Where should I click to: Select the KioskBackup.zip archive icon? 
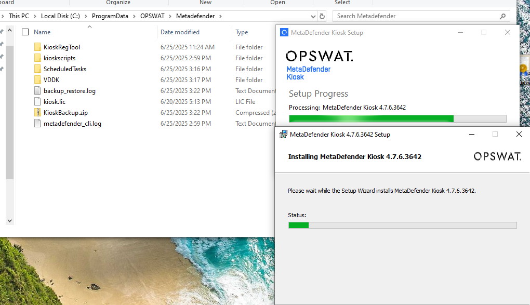click(x=37, y=113)
